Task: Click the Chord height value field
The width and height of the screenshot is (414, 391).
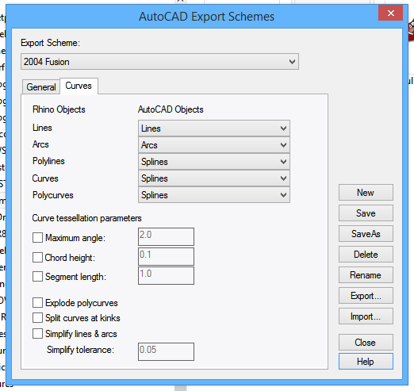Action: 166,256
